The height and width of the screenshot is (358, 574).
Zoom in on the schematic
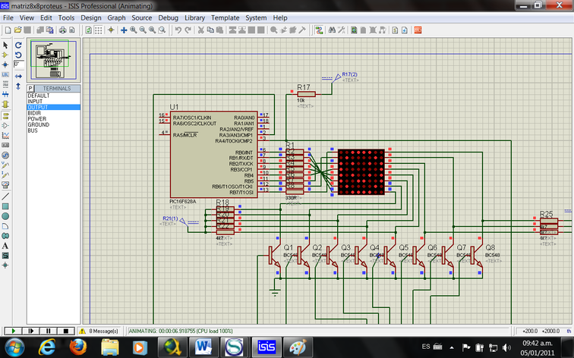click(x=134, y=30)
